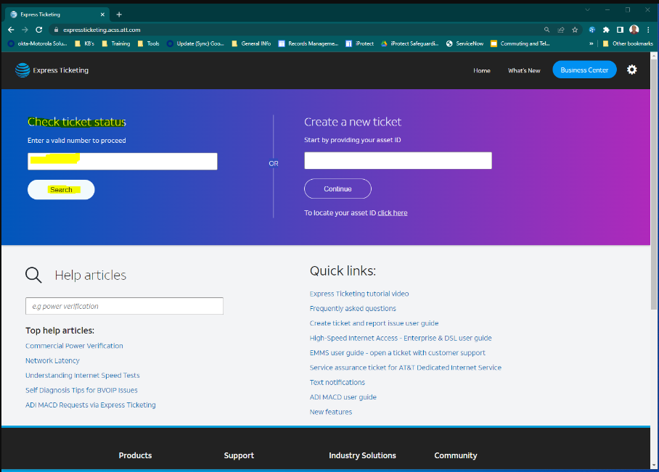Focus the help articles search box
Viewport: 659px width, 472px height.
(124, 306)
